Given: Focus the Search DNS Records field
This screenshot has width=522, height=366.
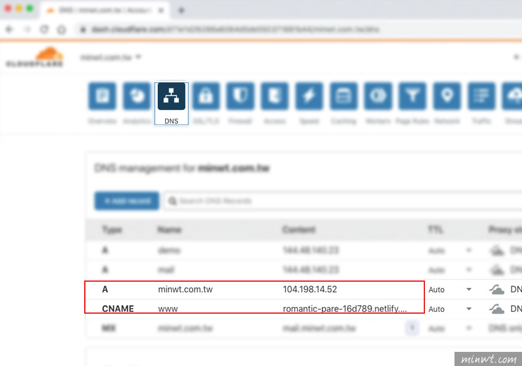Looking at the screenshot, I should [x=343, y=201].
